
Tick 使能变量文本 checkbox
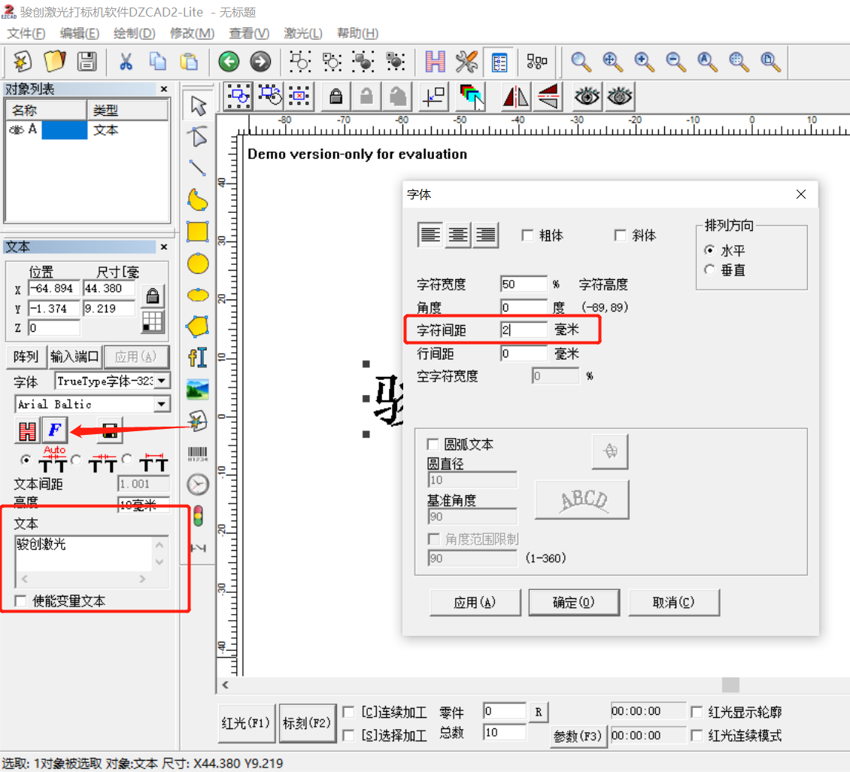click(x=20, y=600)
